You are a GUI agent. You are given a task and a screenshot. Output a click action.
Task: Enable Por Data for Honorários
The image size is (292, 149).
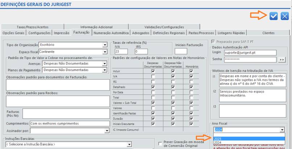click(x=191, y=92)
